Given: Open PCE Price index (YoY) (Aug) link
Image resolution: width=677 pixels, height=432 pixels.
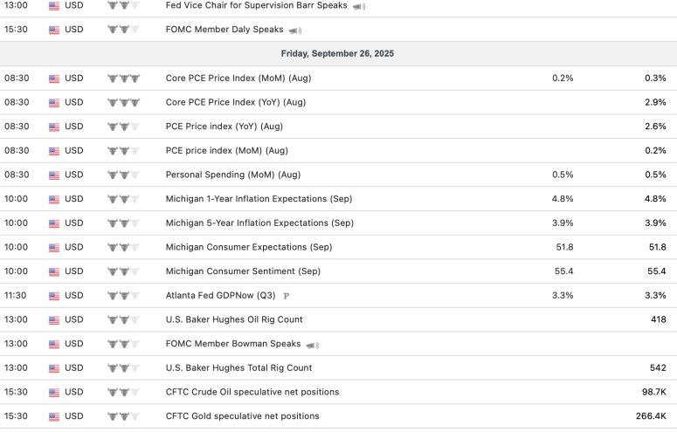Looking at the screenshot, I should pos(225,127).
